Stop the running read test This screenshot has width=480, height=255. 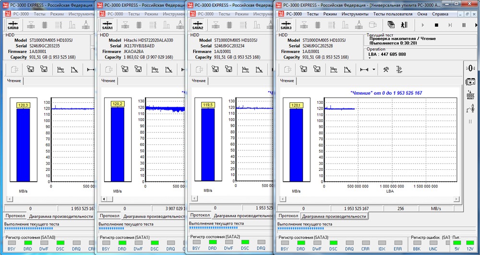click(x=436, y=25)
